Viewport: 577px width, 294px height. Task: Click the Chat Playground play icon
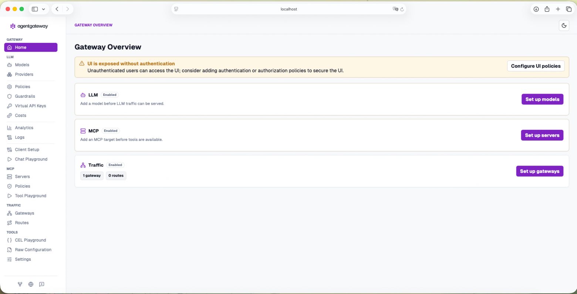10,159
